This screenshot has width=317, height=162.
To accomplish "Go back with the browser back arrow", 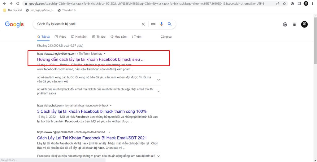I will 4,3.
